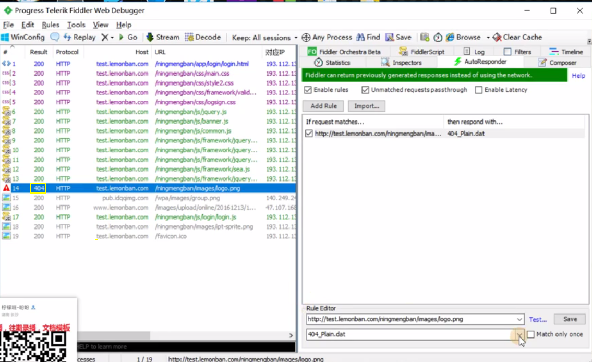Open Find with binoculars icon
This screenshot has width=592, height=362.
tap(368, 37)
